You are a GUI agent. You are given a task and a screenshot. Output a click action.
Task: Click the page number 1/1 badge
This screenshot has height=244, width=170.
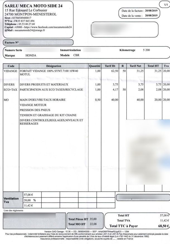pyautogui.click(x=164, y=4)
